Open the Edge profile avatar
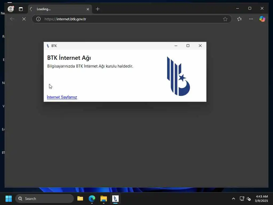Screen dimensions: 273x205 pyautogui.click(x=11, y=9)
